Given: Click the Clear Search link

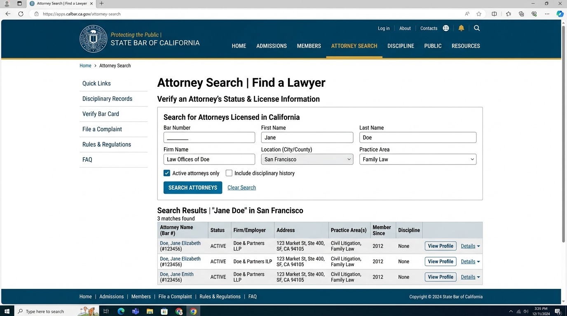Looking at the screenshot, I should [x=241, y=188].
